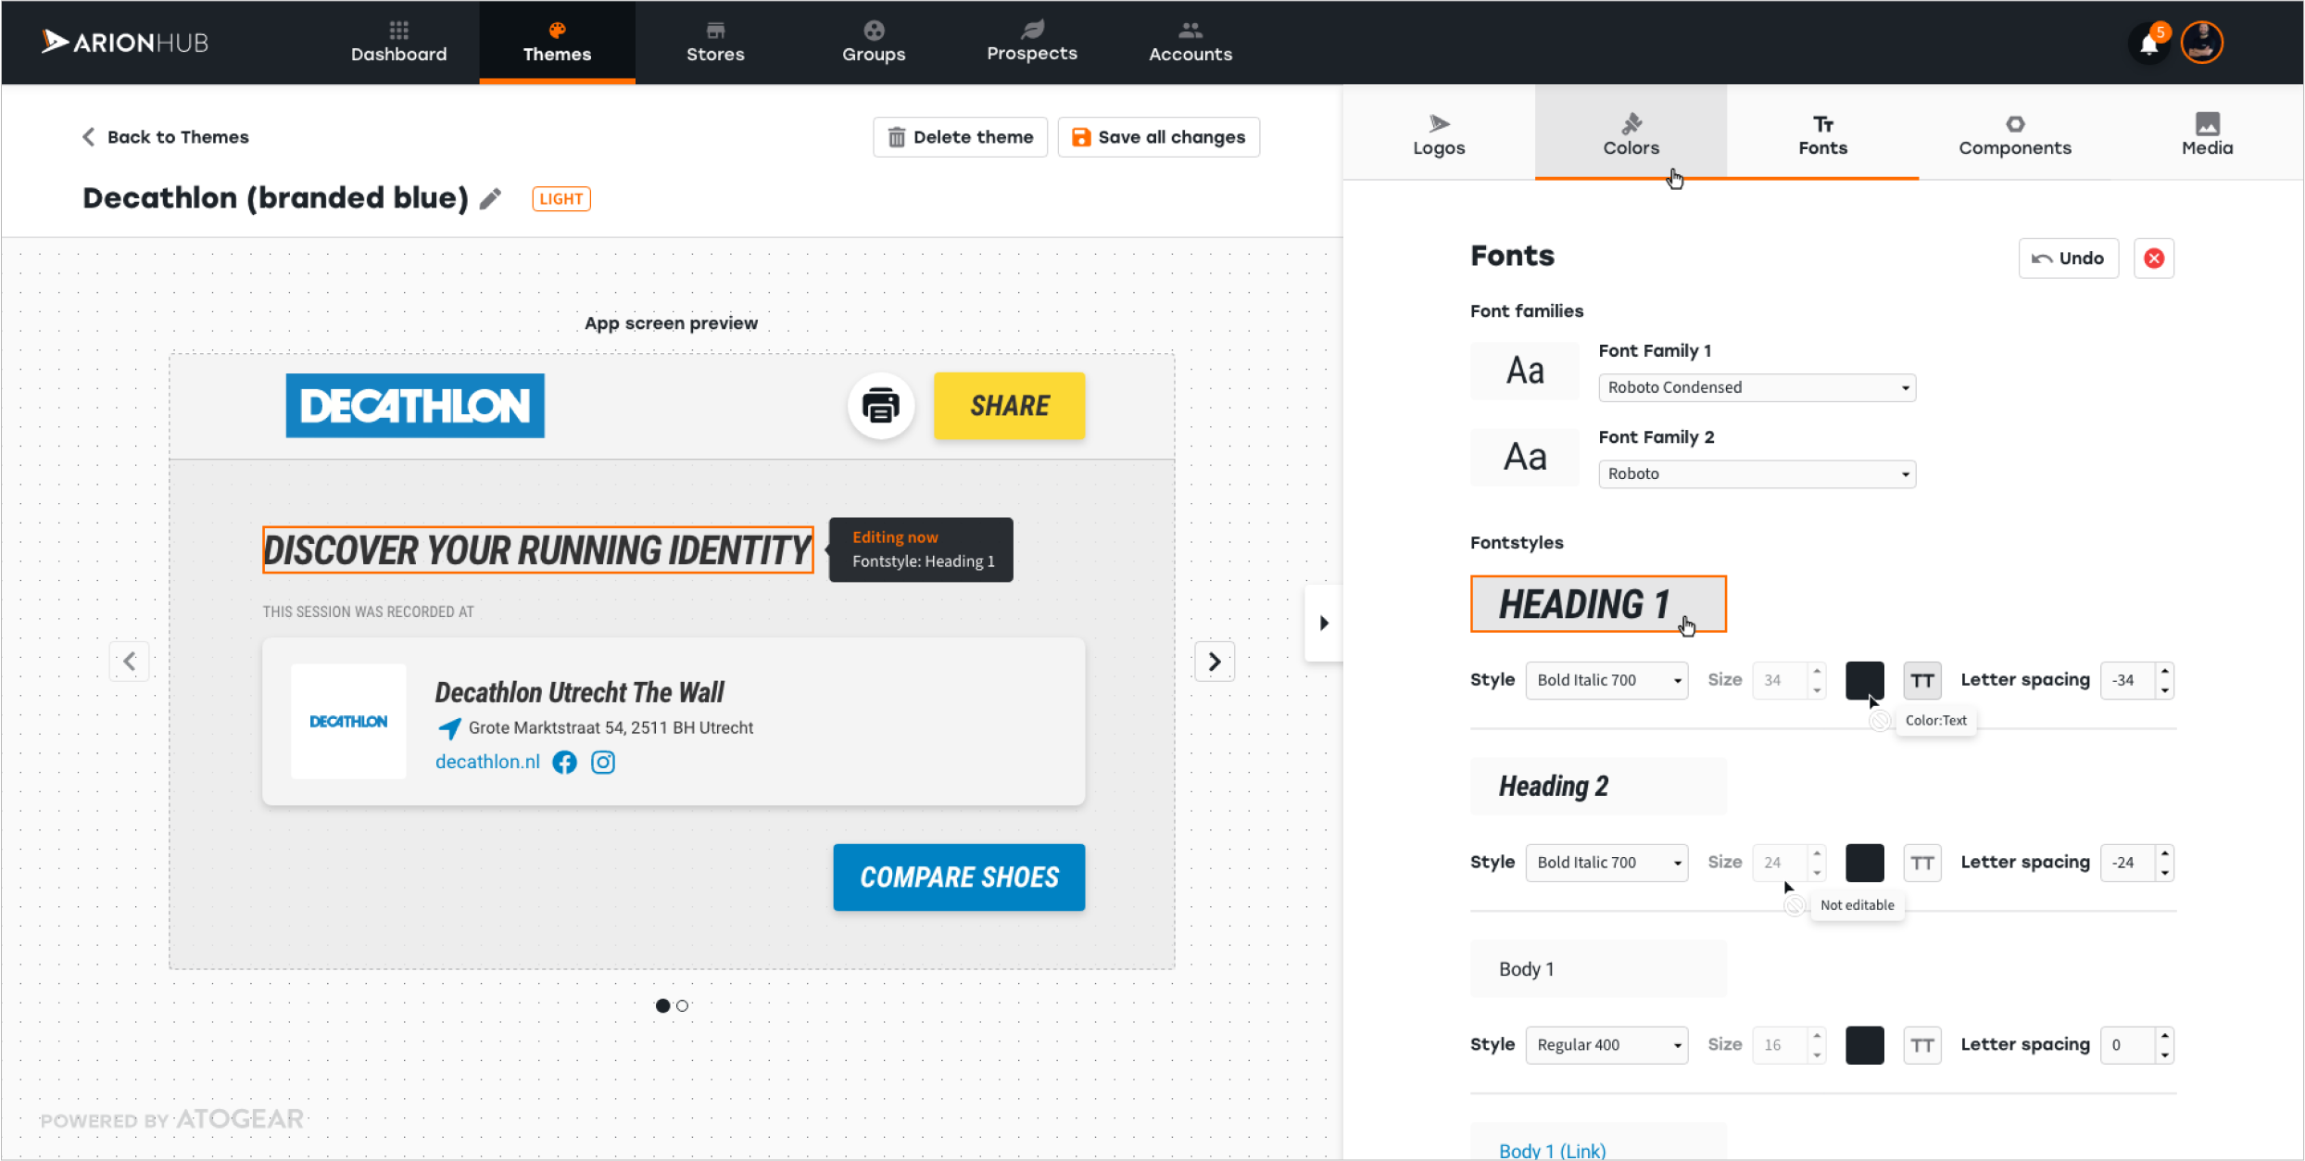The height and width of the screenshot is (1161, 2305).
Task: Open Font Family 2 dropdown
Action: point(1757,473)
